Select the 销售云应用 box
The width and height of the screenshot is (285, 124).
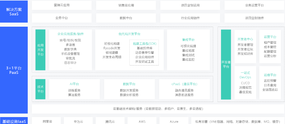click(x=126, y=5)
